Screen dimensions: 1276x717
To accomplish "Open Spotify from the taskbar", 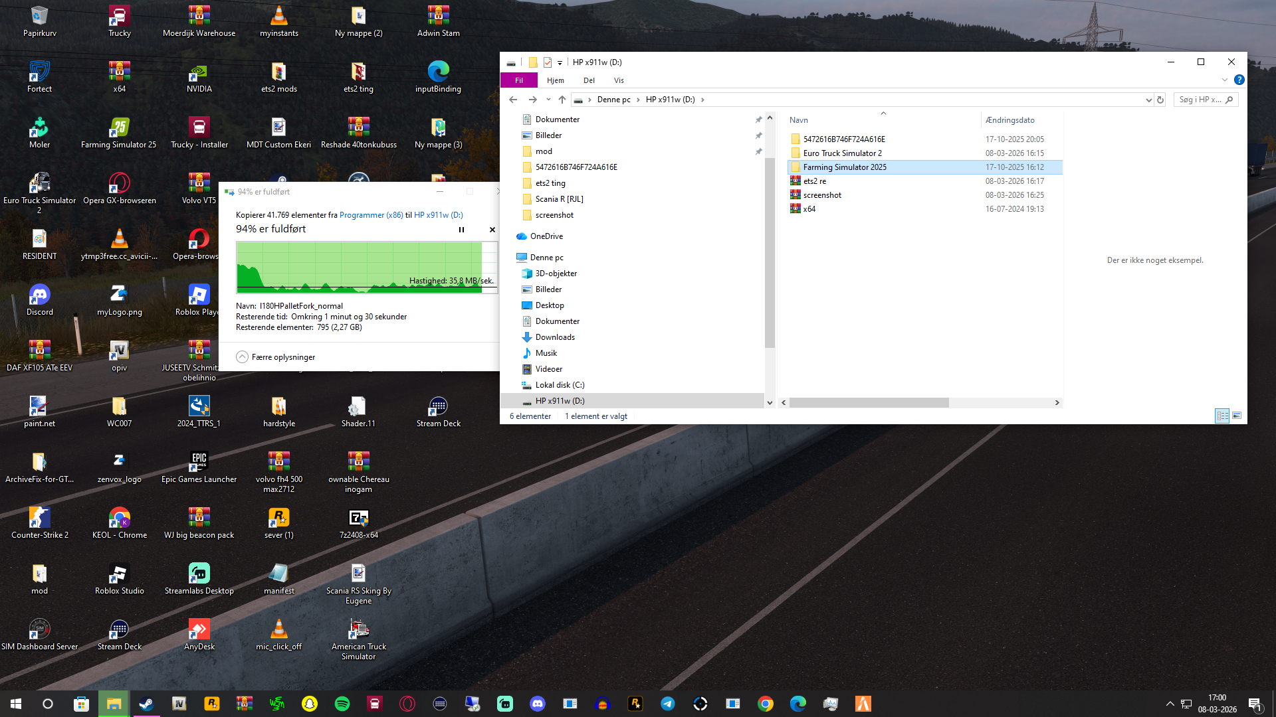I will (342, 704).
